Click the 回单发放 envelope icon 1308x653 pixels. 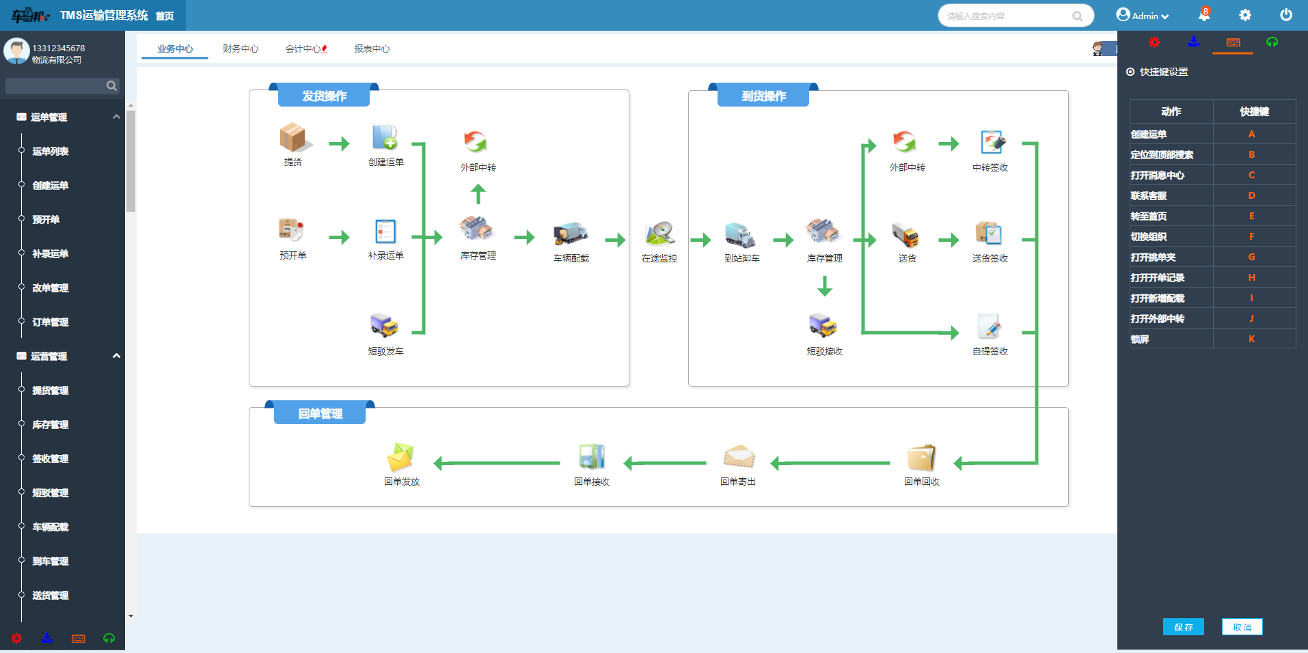[400, 458]
